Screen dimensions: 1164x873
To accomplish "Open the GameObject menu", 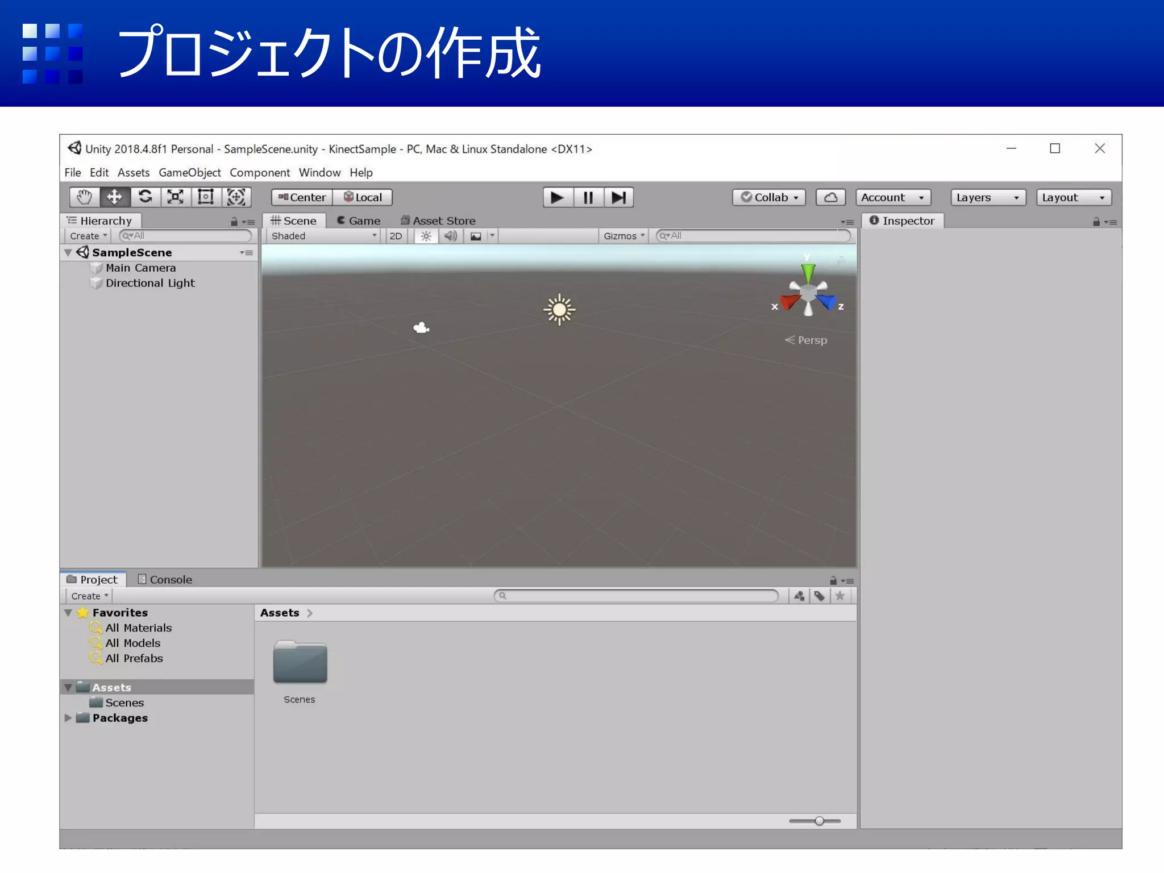I will click(189, 172).
